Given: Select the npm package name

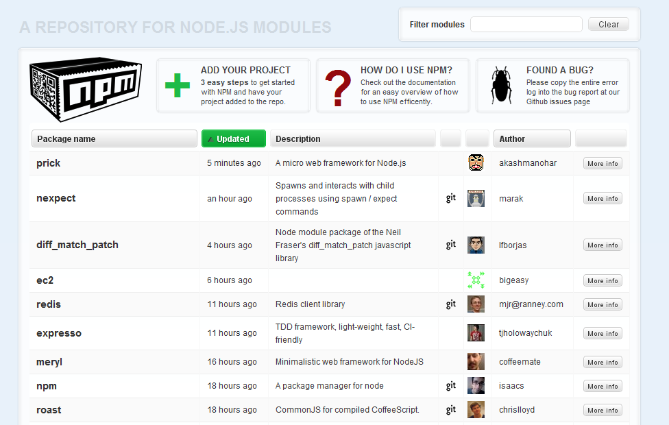Looking at the screenshot, I should (x=47, y=386).
